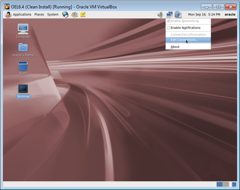The width and height of the screenshot is (240, 190).
Task: Click the tray icon left of the clock
Action: click(x=178, y=15)
